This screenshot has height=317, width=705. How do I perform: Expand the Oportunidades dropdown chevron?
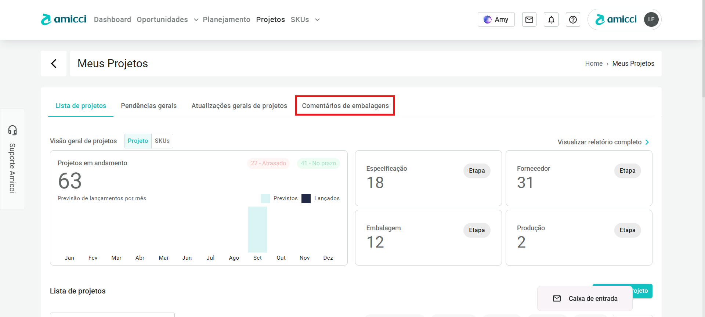point(196,20)
